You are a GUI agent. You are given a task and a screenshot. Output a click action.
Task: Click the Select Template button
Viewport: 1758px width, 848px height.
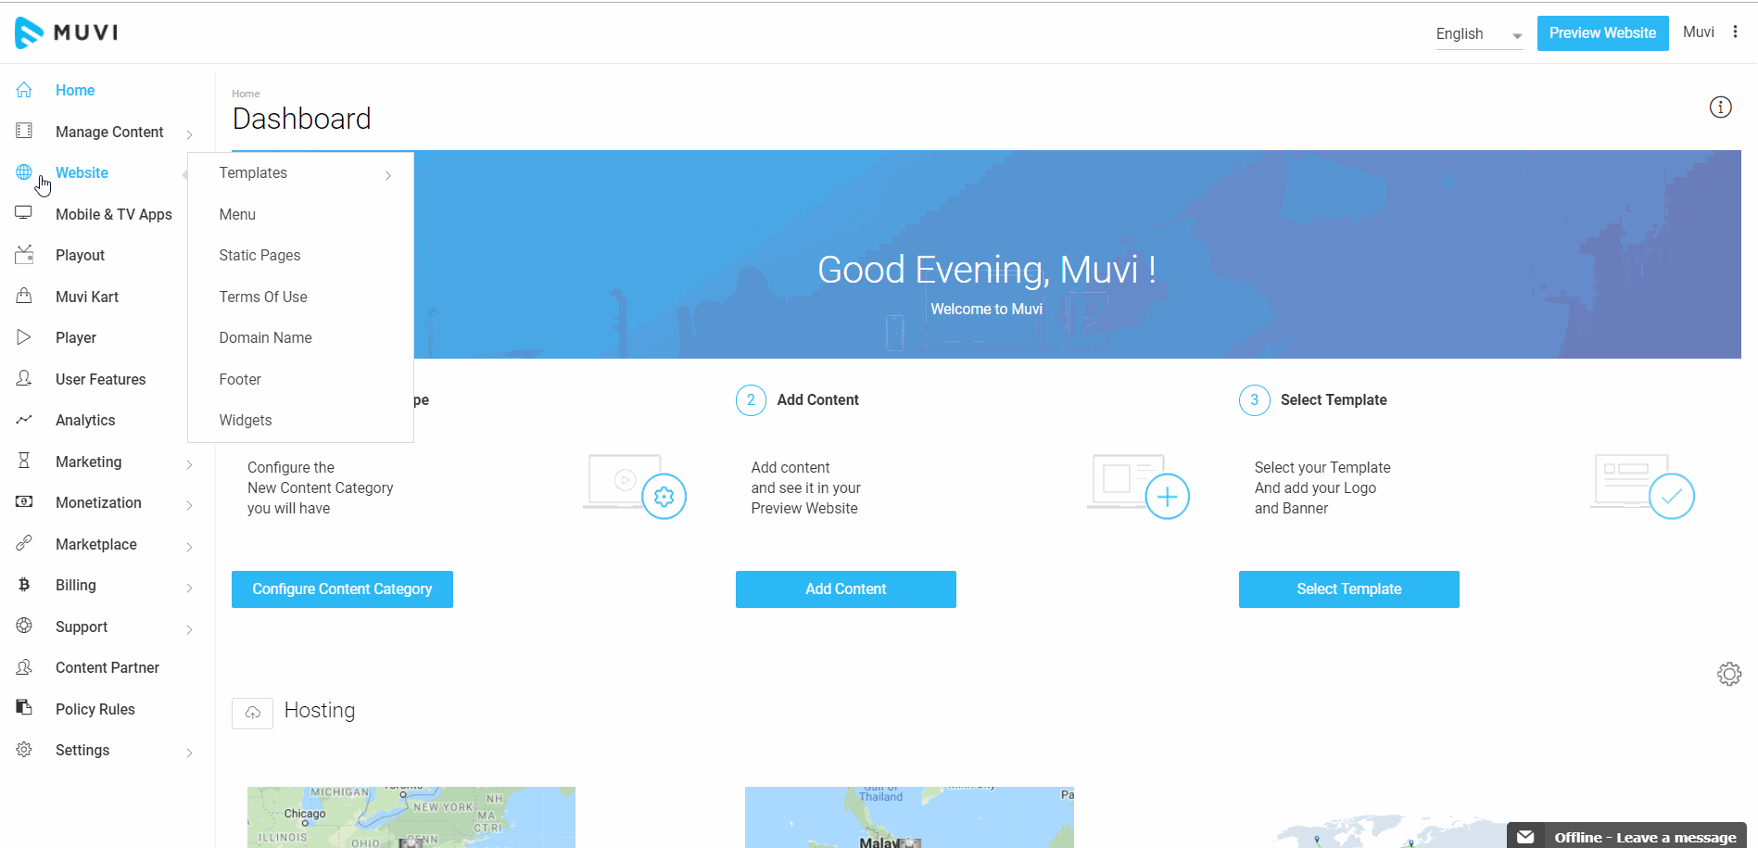1348,589
